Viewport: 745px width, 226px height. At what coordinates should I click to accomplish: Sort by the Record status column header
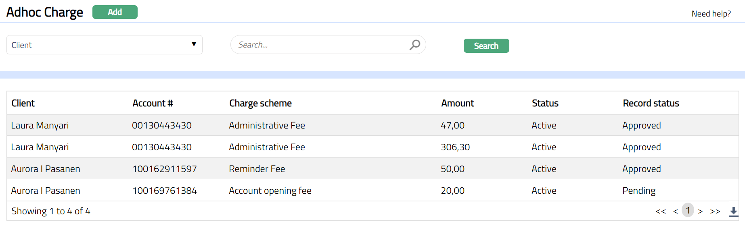[x=651, y=103]
